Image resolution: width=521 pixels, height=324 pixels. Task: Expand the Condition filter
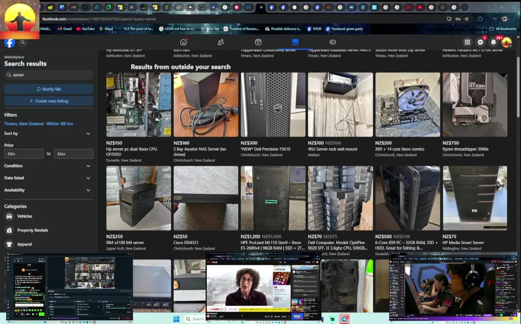pyautogui.click(x=47, y=166)
